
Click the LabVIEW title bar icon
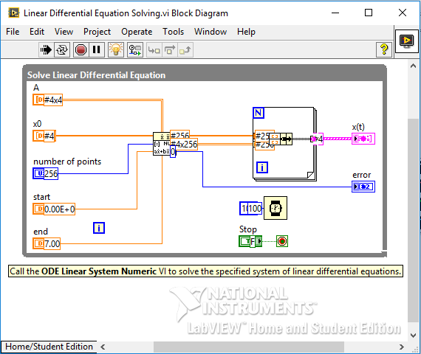pos(13,13)
